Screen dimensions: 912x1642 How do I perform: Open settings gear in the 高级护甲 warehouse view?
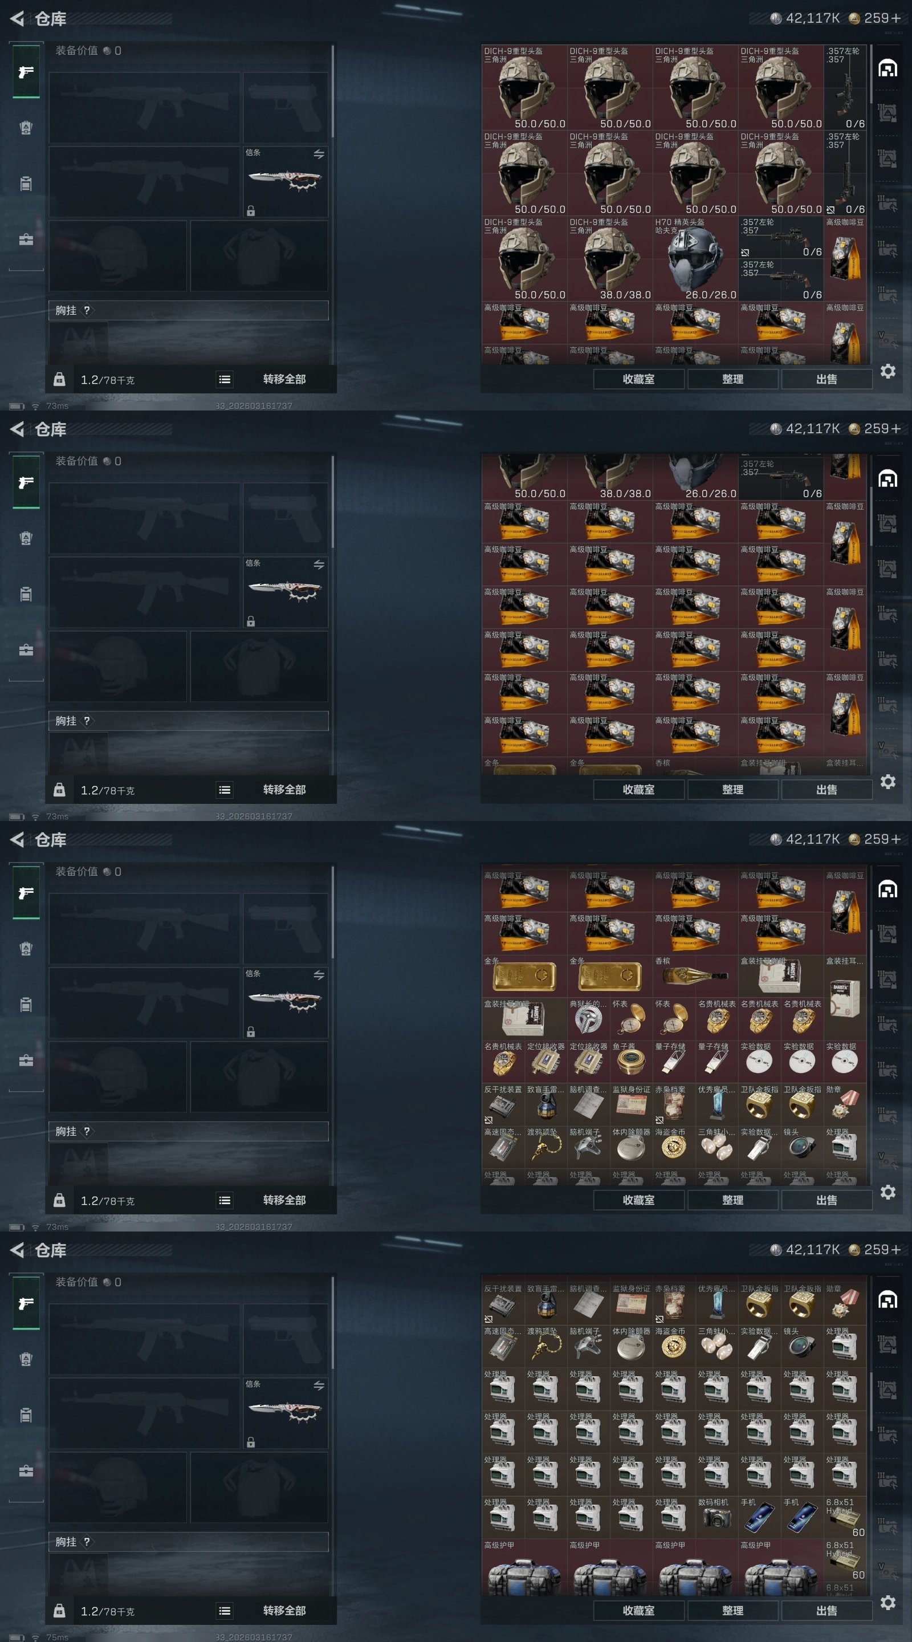tap(888, 1602)
